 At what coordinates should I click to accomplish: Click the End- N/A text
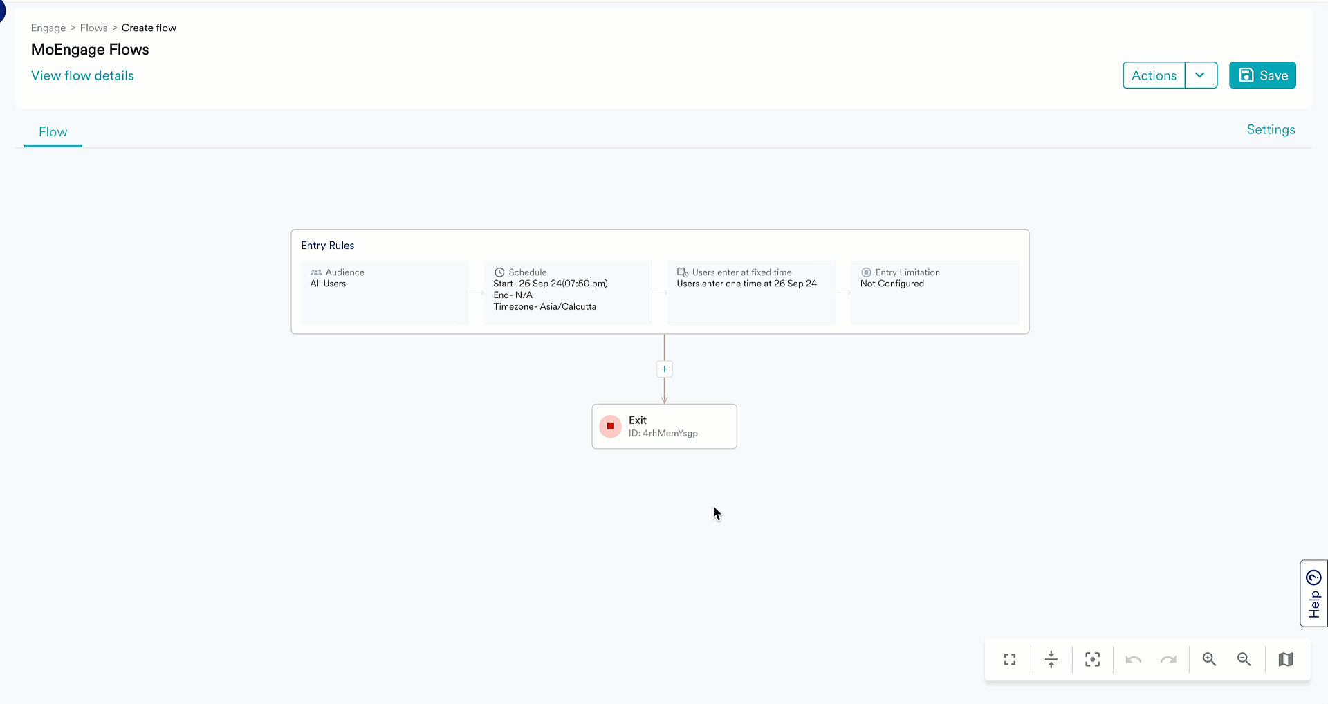coord(513,295)
